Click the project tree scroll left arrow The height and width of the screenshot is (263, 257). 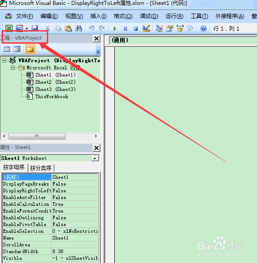[4, 136]
